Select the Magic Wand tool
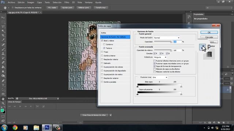 (3, 31)
